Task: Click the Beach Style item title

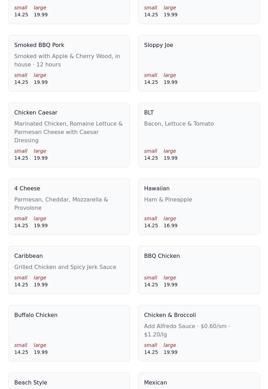Action: pyautogui.click(x=31, y=383)
